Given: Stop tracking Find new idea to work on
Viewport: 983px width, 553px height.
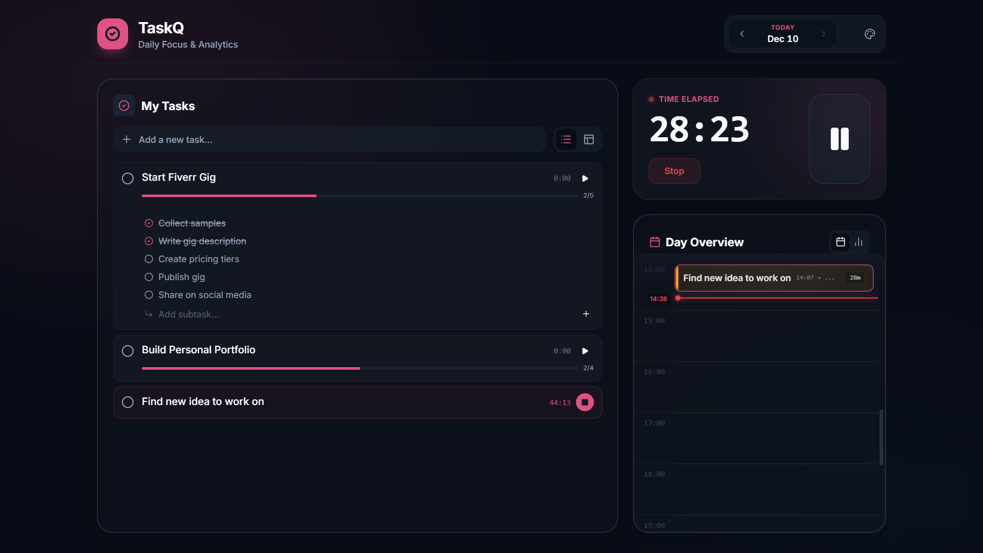Looking at the screenshot, I should (585, 402).
